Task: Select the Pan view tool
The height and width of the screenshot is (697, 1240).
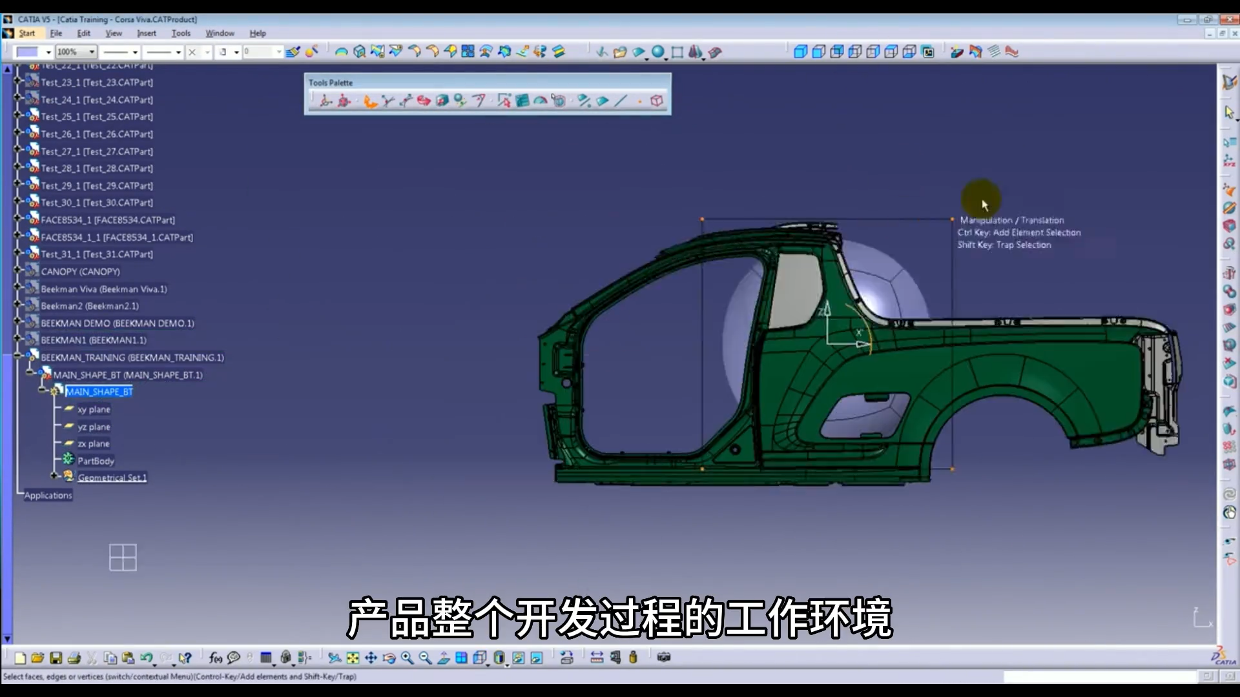Action: point(371,658)
